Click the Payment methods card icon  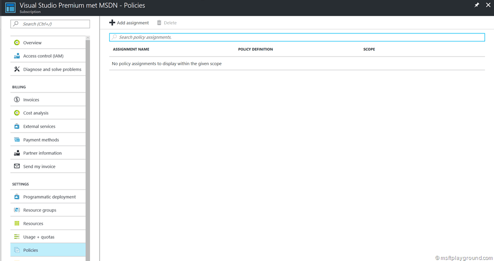16,140
